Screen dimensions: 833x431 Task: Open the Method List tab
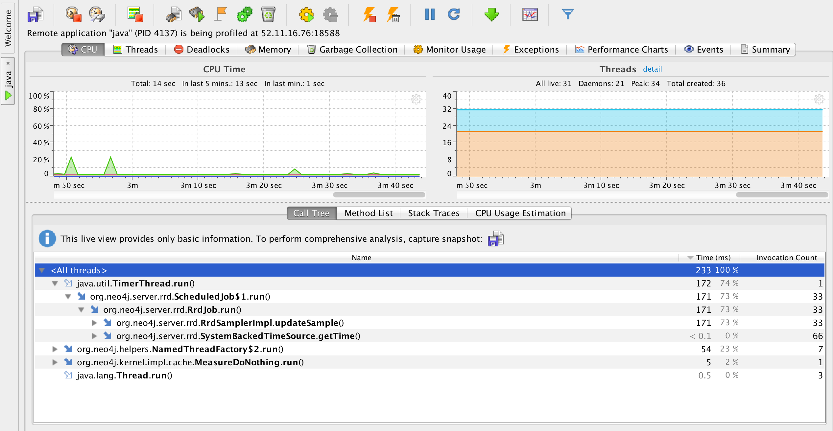(x=368, y=213)
